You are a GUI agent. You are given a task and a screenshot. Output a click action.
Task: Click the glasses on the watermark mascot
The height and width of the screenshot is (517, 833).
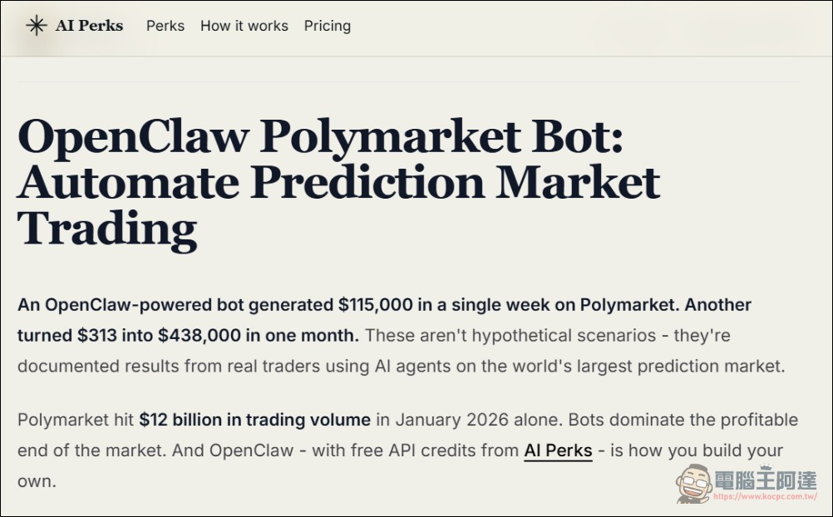click(x=695, y=480)
